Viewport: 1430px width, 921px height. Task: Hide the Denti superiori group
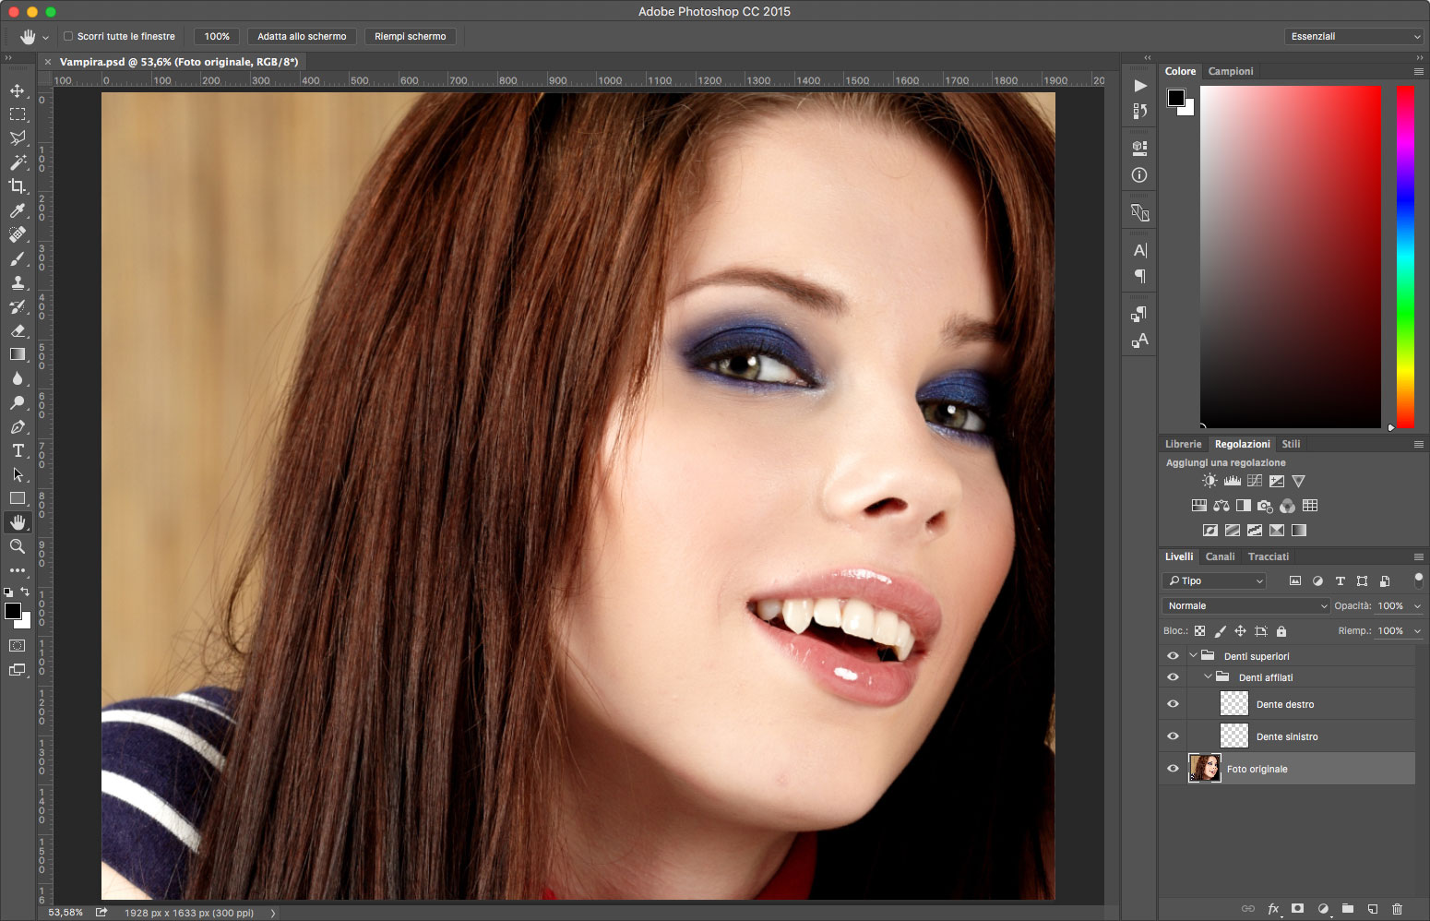click(1173, 656)
